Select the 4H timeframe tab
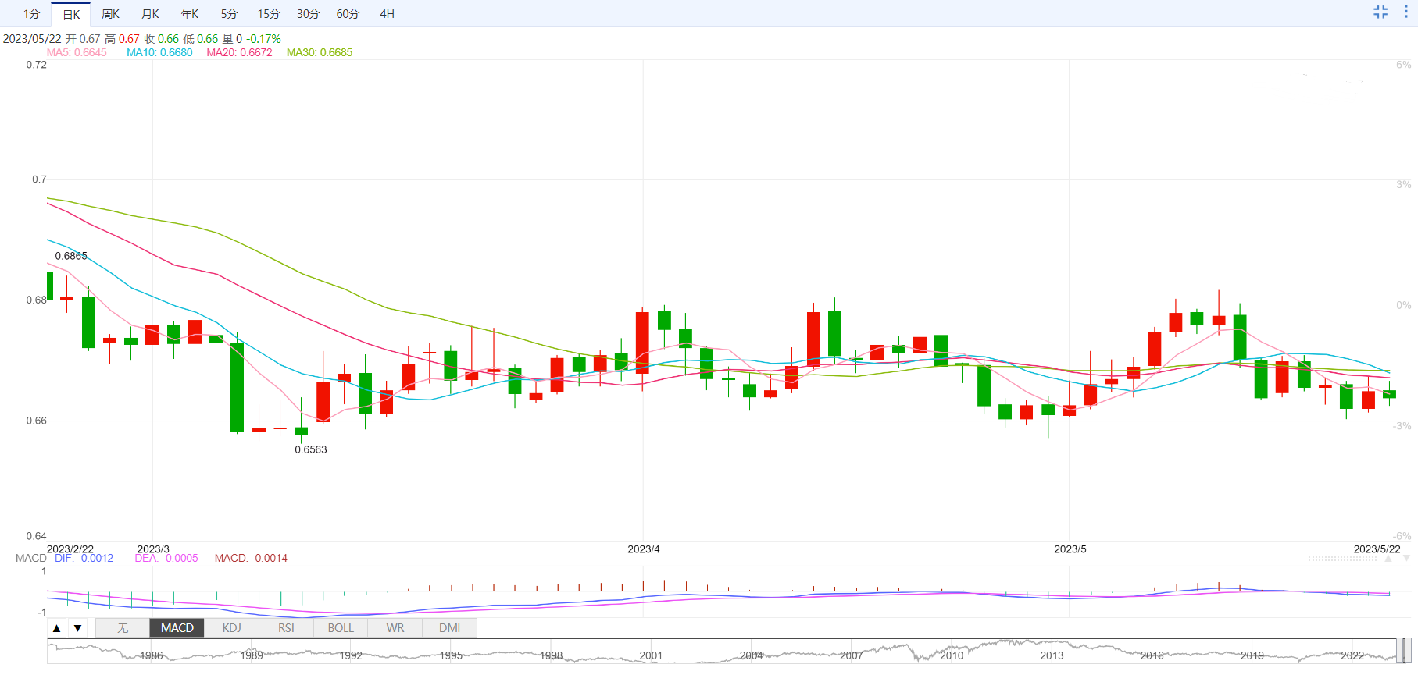Viewport: 1418px width, 689px height. coord(387,14)
